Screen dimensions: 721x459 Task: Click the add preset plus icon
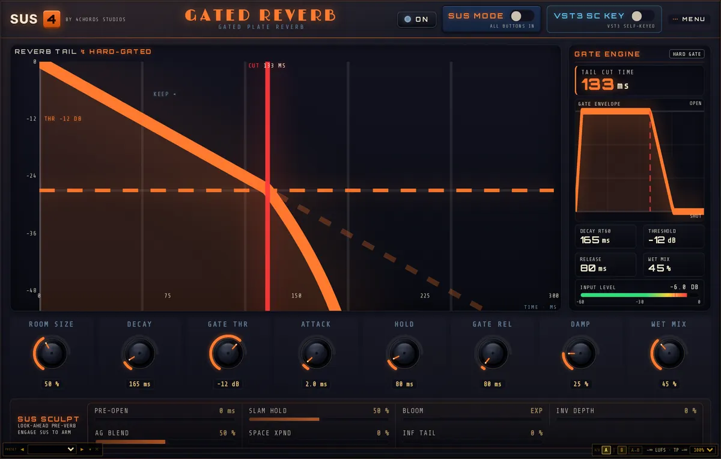90,449
